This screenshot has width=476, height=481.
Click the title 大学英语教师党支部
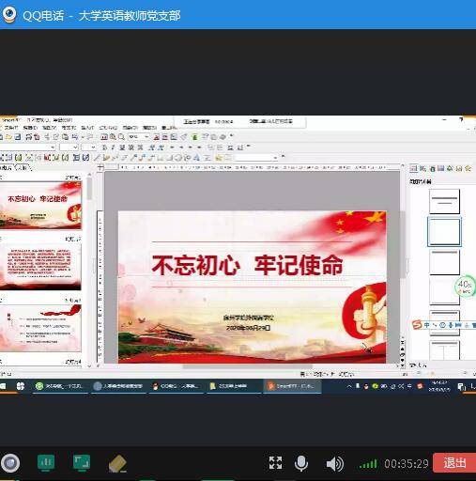tap(130, 15)
